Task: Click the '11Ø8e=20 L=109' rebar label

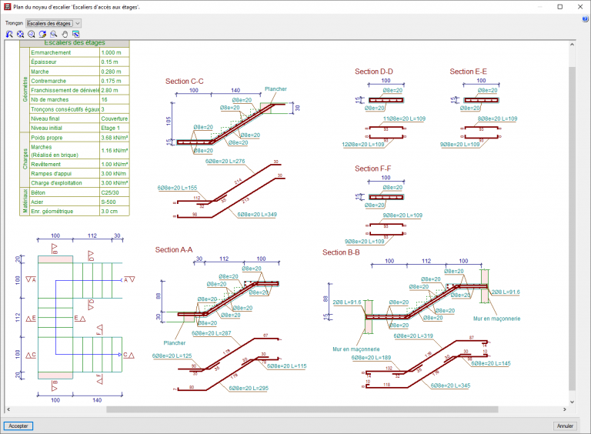Action: pyautogui.click(x=405, y=119)
